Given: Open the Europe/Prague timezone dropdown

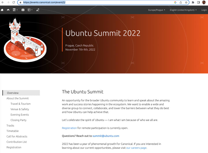Looking at the screenshot, I should click(x=157, y=10).
